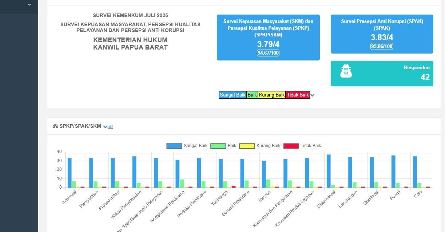Click the red Tidak Baik badge
445x232 pixels.
pyautogui.click(x=298, y=95)
